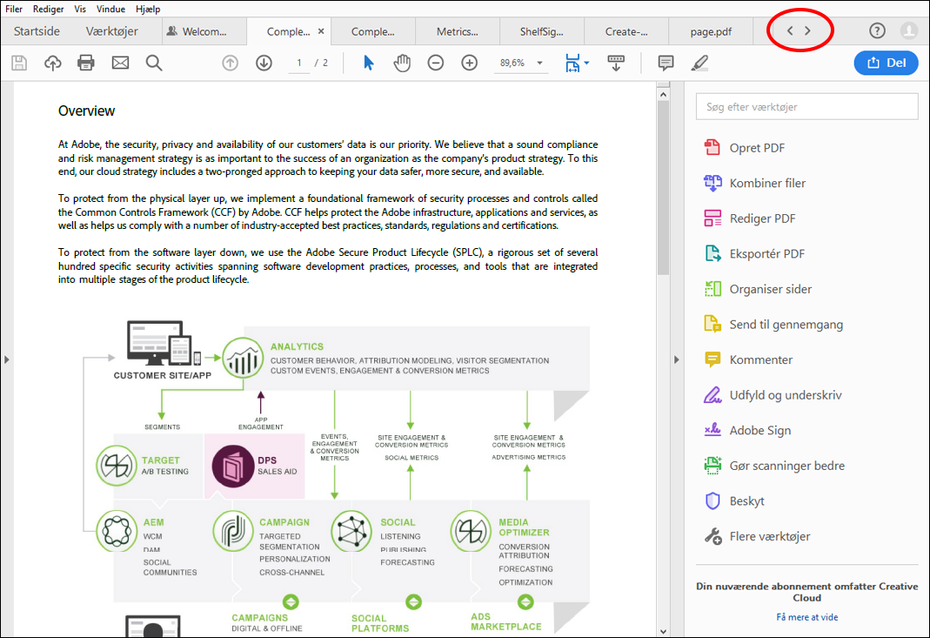
Task: Go to previous page arrow up
Action: tap(231, 63)
